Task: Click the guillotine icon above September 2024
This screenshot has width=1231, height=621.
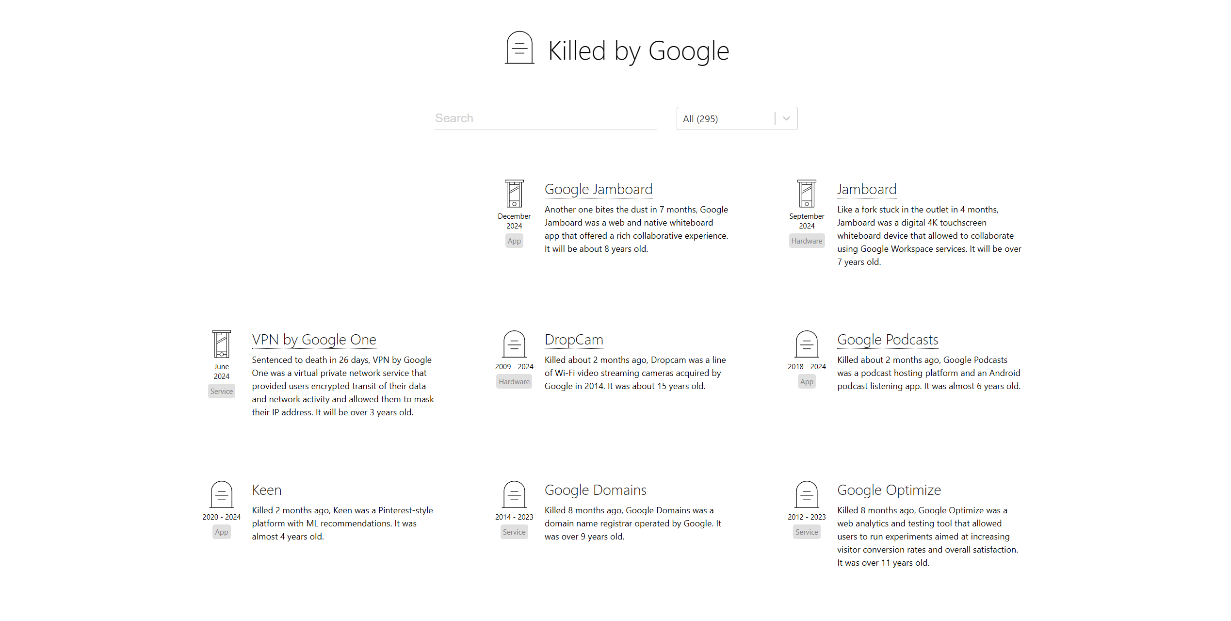Action: click(807, 194)
